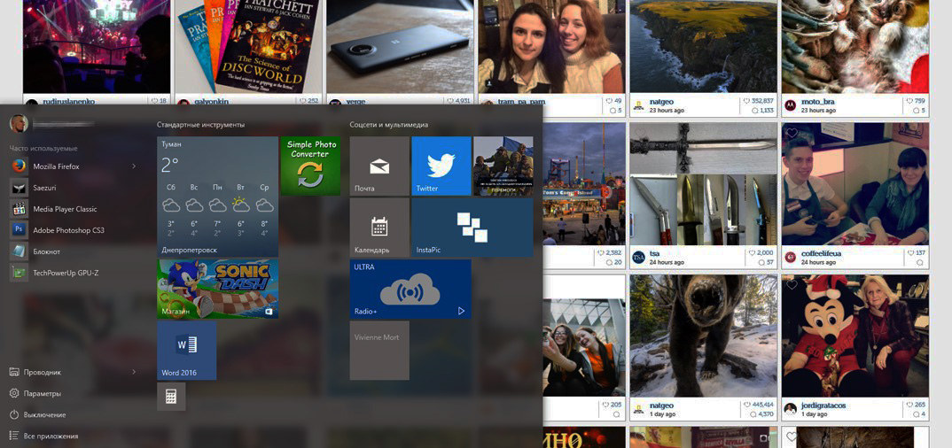
Task: Toggle the heart on the natgeo bear photo
Action: (x=640, y=284)
